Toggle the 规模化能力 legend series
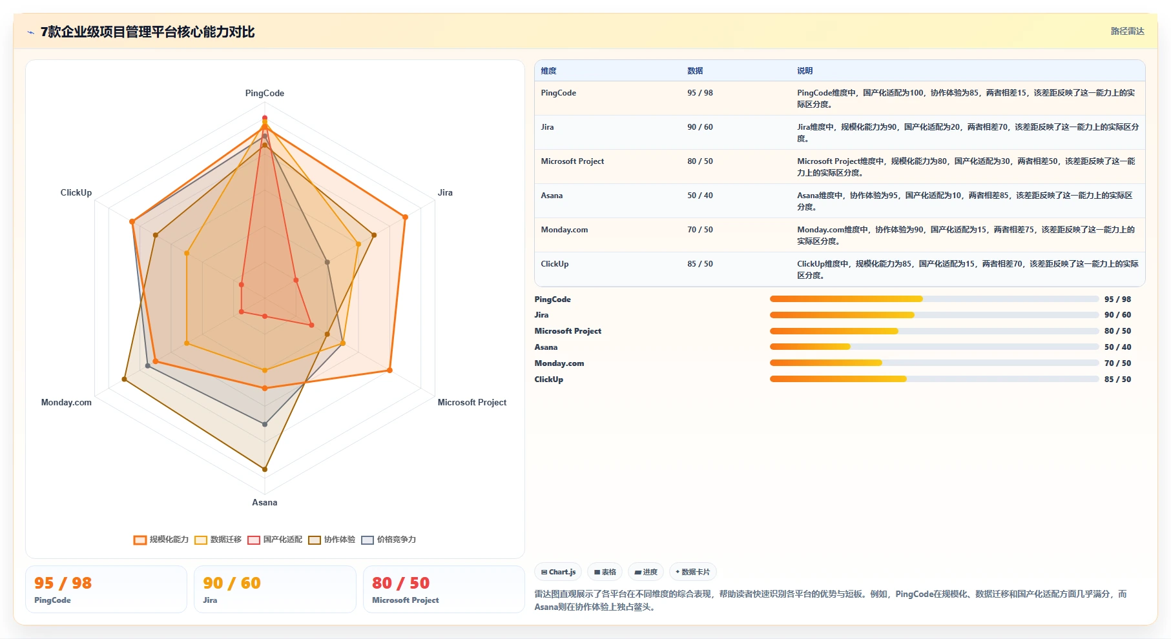Screen dimensions: 1171x639 tap(161, 540)
